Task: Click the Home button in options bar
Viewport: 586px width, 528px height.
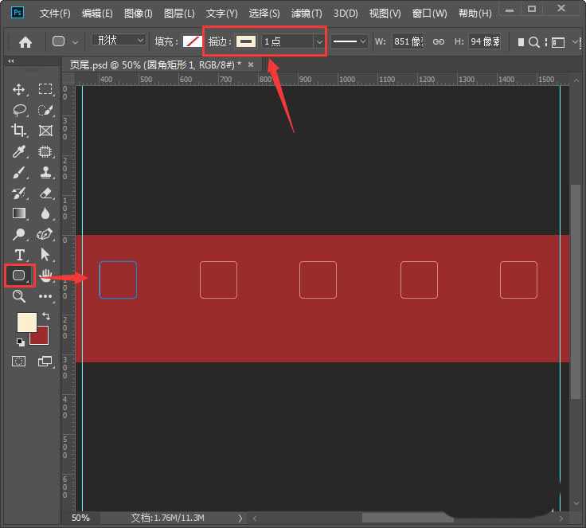Action: tap(25, 41)
